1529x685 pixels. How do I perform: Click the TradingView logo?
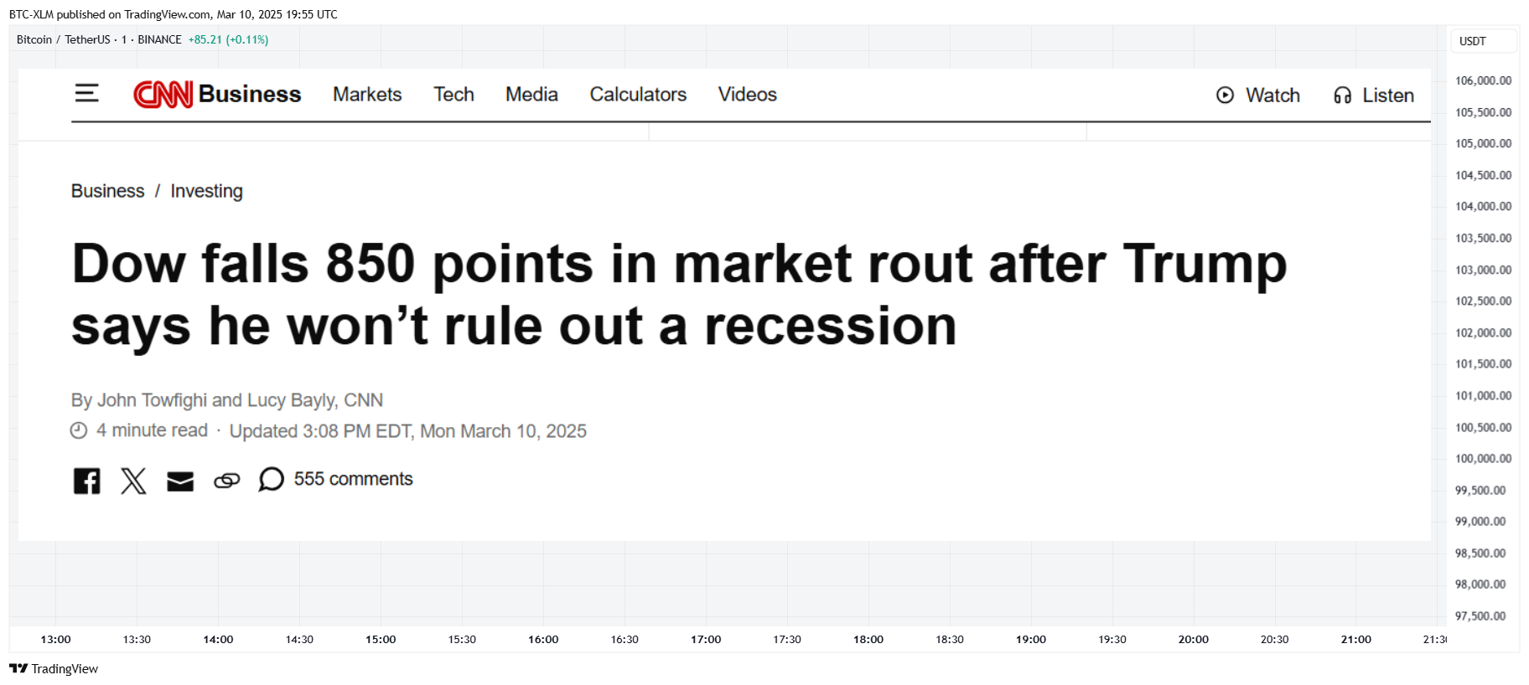(x=54, y=668)
